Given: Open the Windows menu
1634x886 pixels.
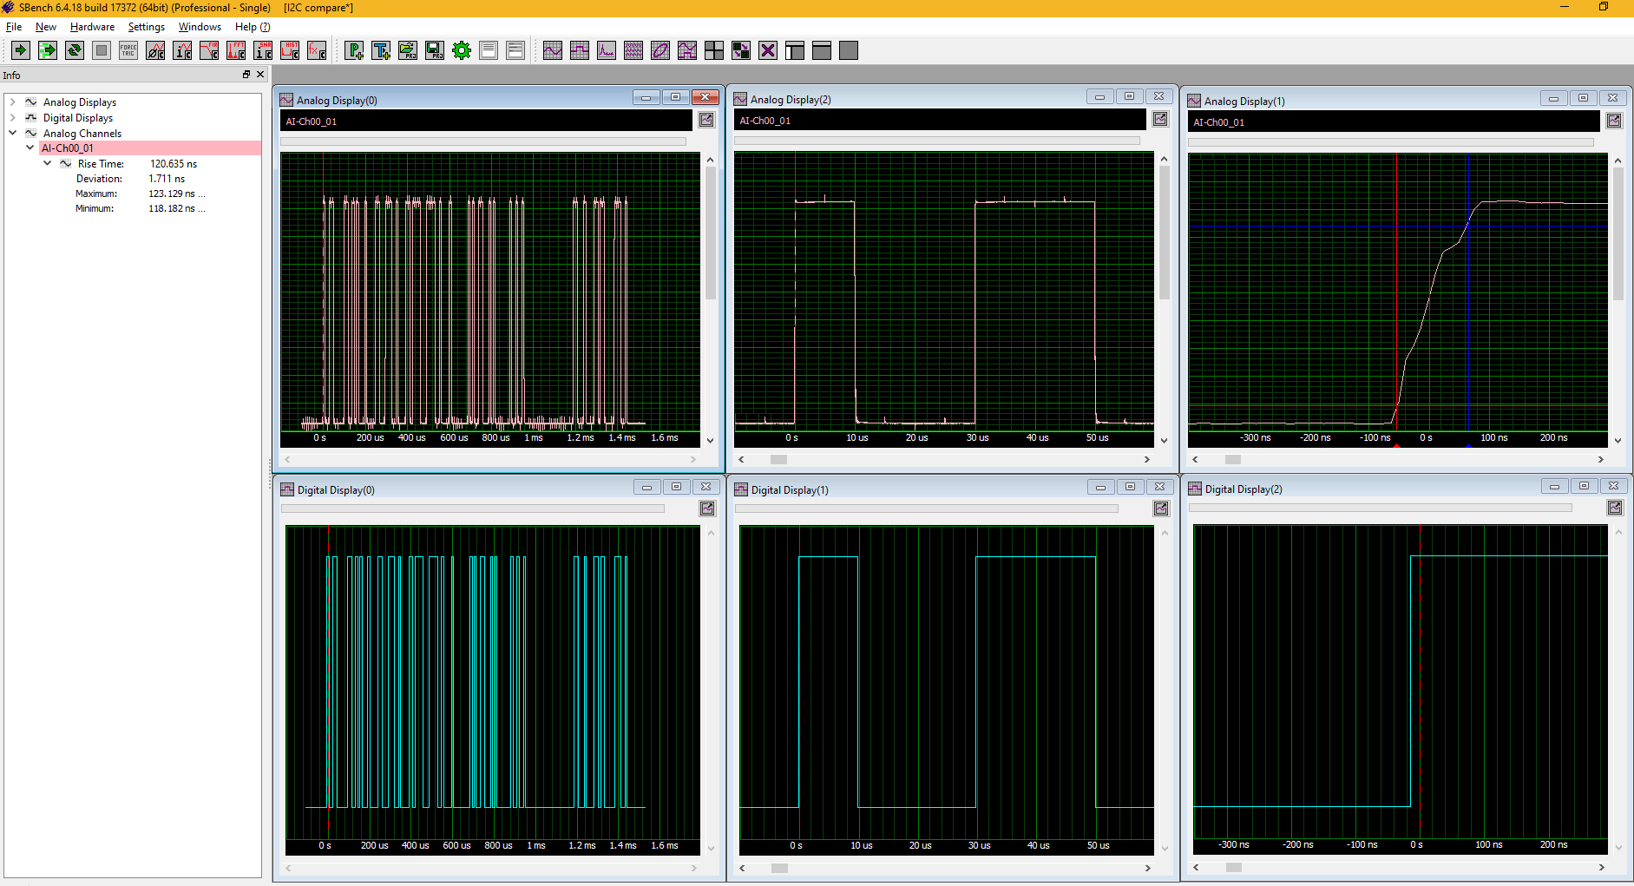Looking at the screenshot, I should pyautogui.click(x=200, y=27).
